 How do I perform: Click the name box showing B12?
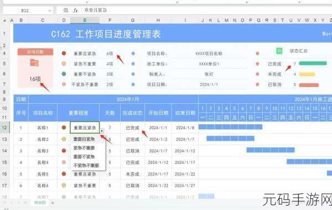click(25, 11)
